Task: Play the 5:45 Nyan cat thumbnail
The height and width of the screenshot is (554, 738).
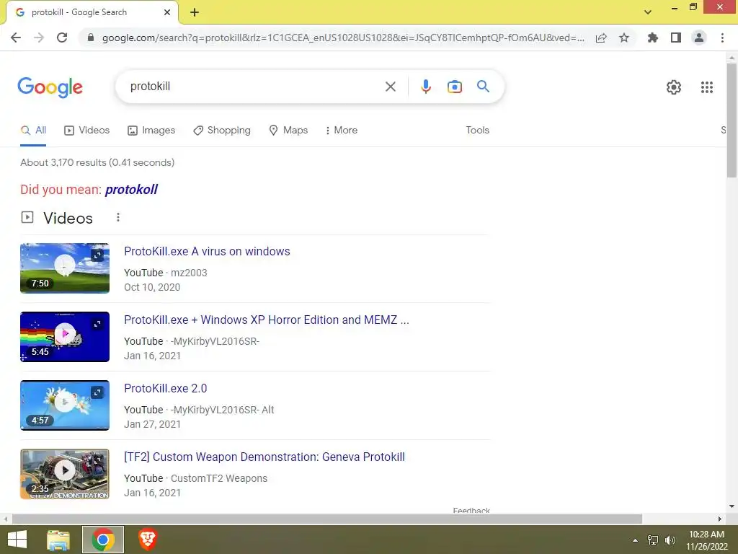Action: [65, 337]
